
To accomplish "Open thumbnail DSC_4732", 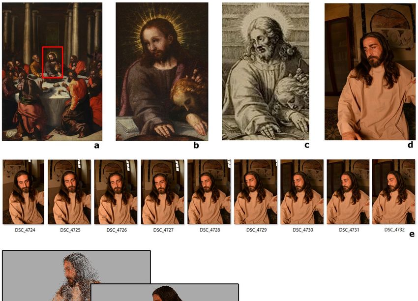I will coord(394,192).
